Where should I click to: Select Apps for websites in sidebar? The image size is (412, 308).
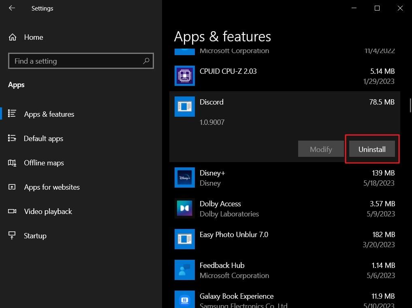(51, 187)
